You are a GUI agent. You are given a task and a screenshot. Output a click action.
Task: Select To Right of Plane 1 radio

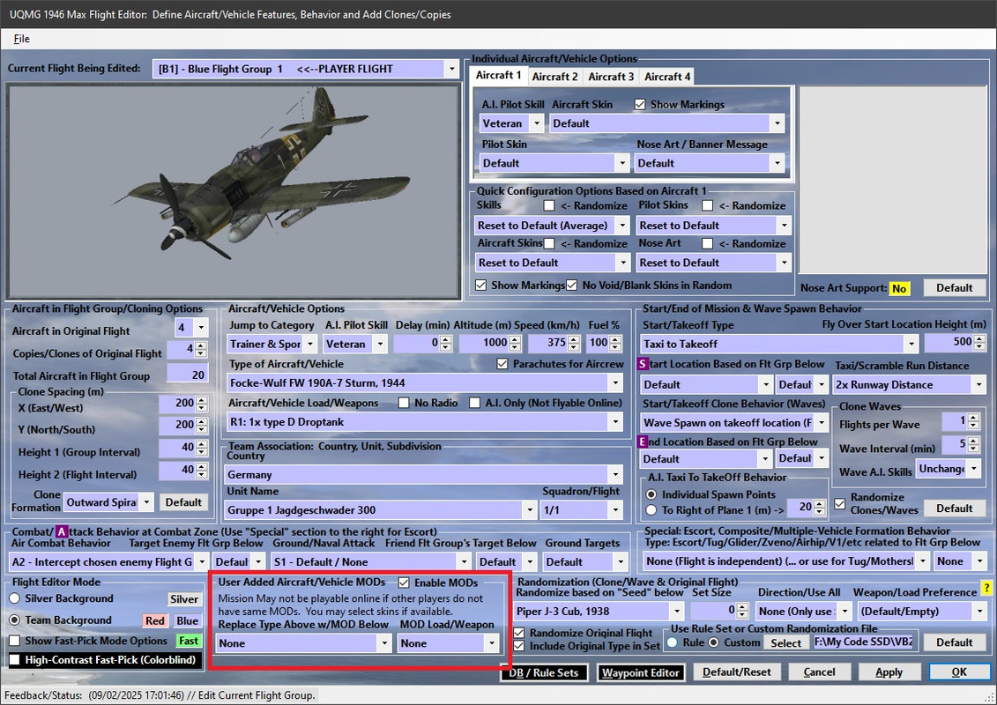click(x=651, y=510)
